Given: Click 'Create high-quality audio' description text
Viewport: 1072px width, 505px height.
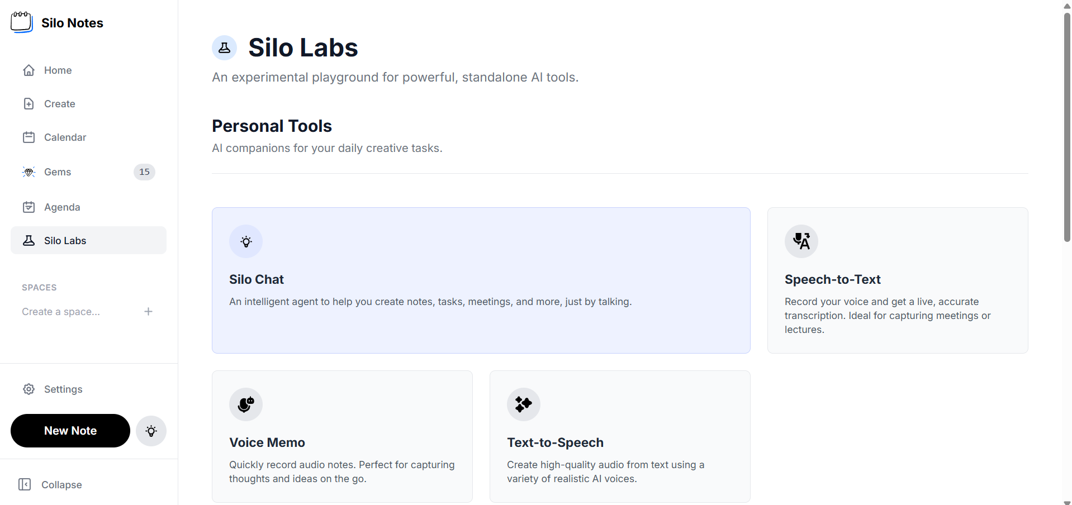Looking at the screenshot, I should click(605, 471).
